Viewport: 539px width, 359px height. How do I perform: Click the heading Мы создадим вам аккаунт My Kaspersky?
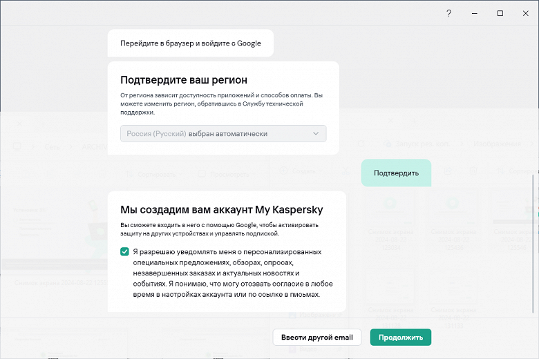click(222, 210)
